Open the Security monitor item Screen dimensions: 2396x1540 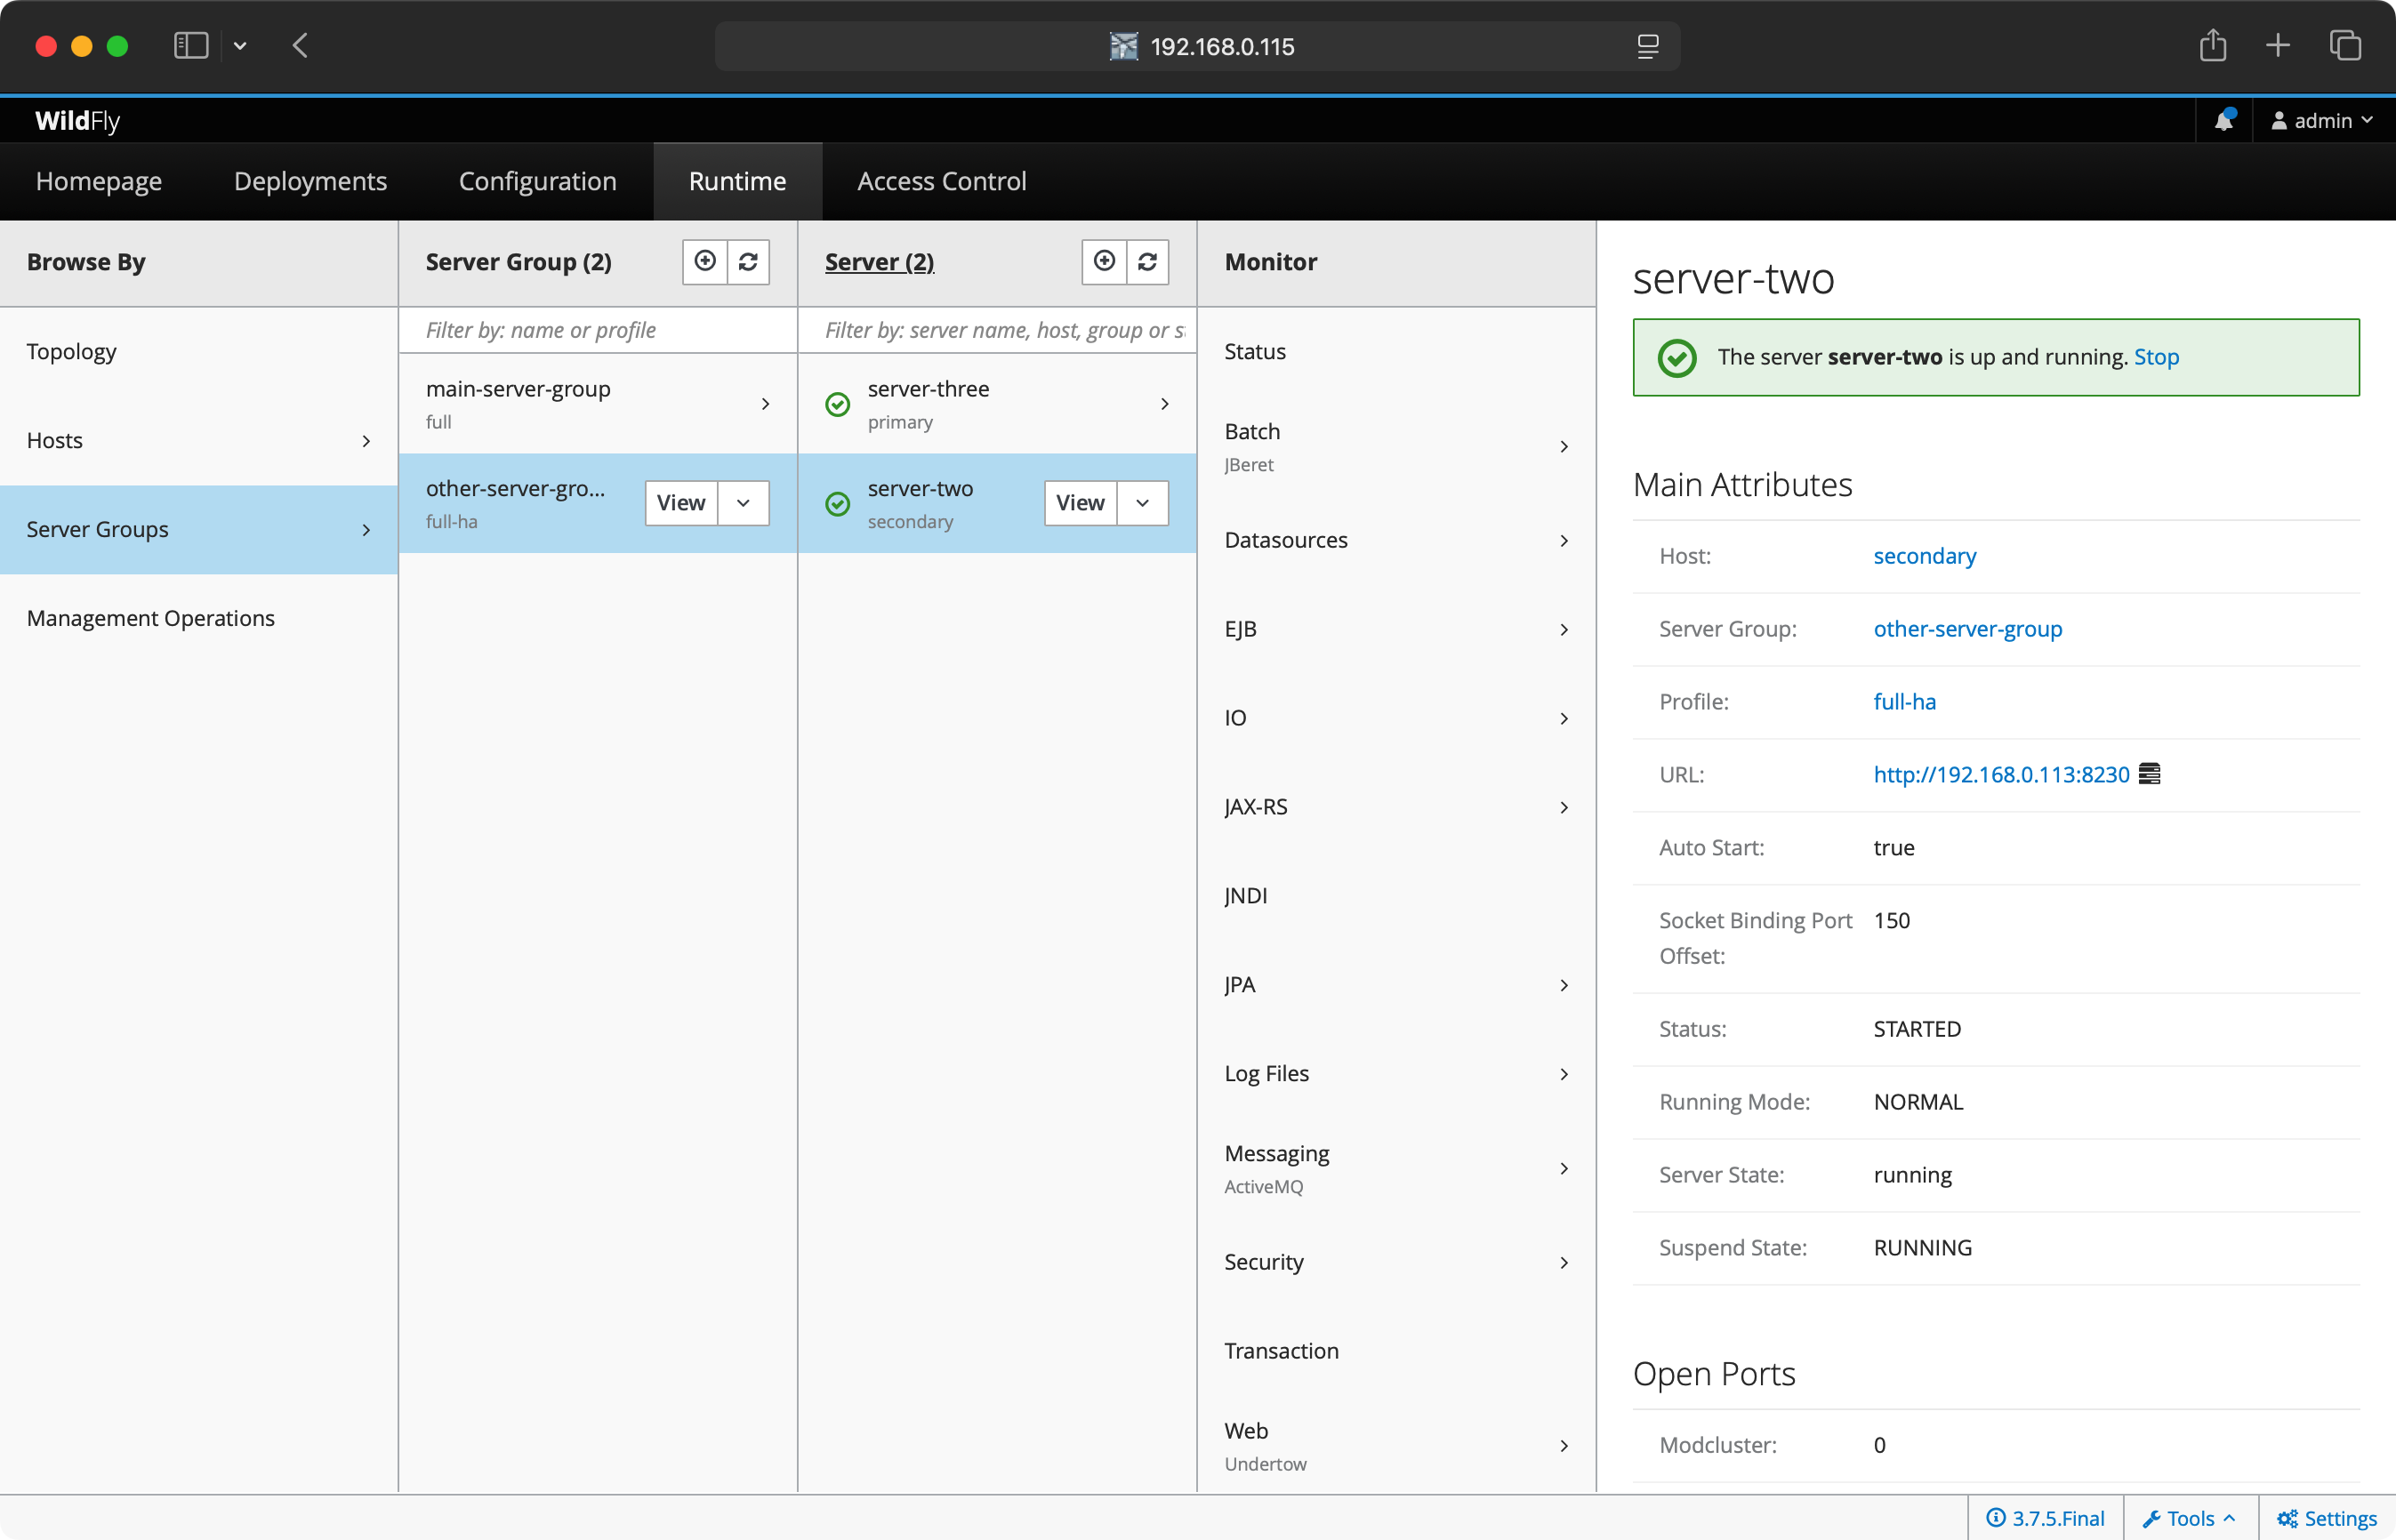1396,1263
